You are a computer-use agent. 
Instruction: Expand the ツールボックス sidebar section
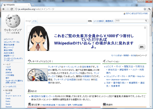[4, 87]
